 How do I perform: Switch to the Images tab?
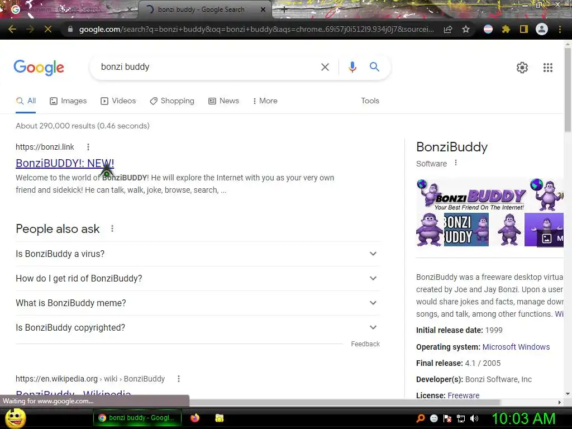pos(68,101)
